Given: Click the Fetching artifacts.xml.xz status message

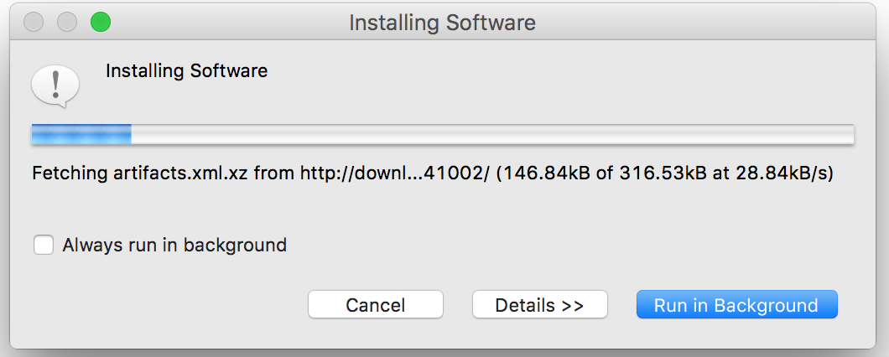Looking at the screenshot, I should tap(433, 173).
